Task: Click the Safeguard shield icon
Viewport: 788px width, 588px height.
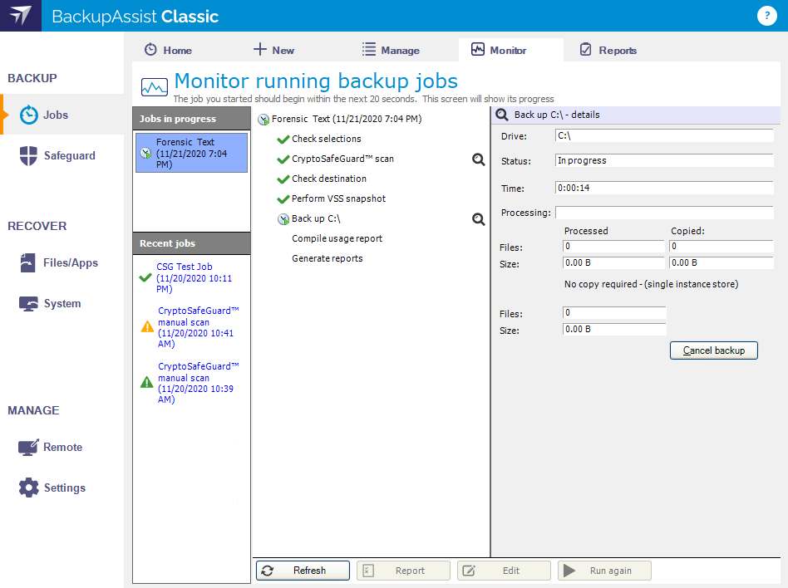Action: click(28, 155)
